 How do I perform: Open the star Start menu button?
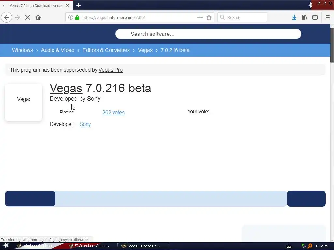(x=6, y=246)
